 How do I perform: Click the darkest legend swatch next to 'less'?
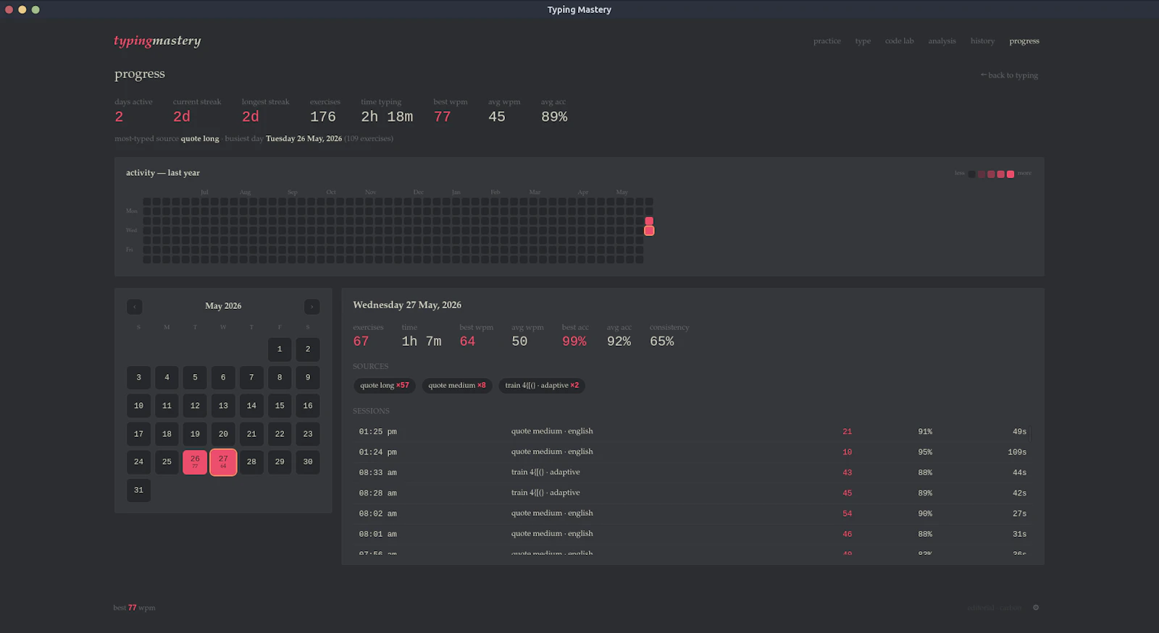[972, 174]
